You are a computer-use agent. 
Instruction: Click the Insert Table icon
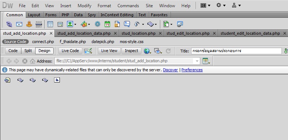pos(50,24)
